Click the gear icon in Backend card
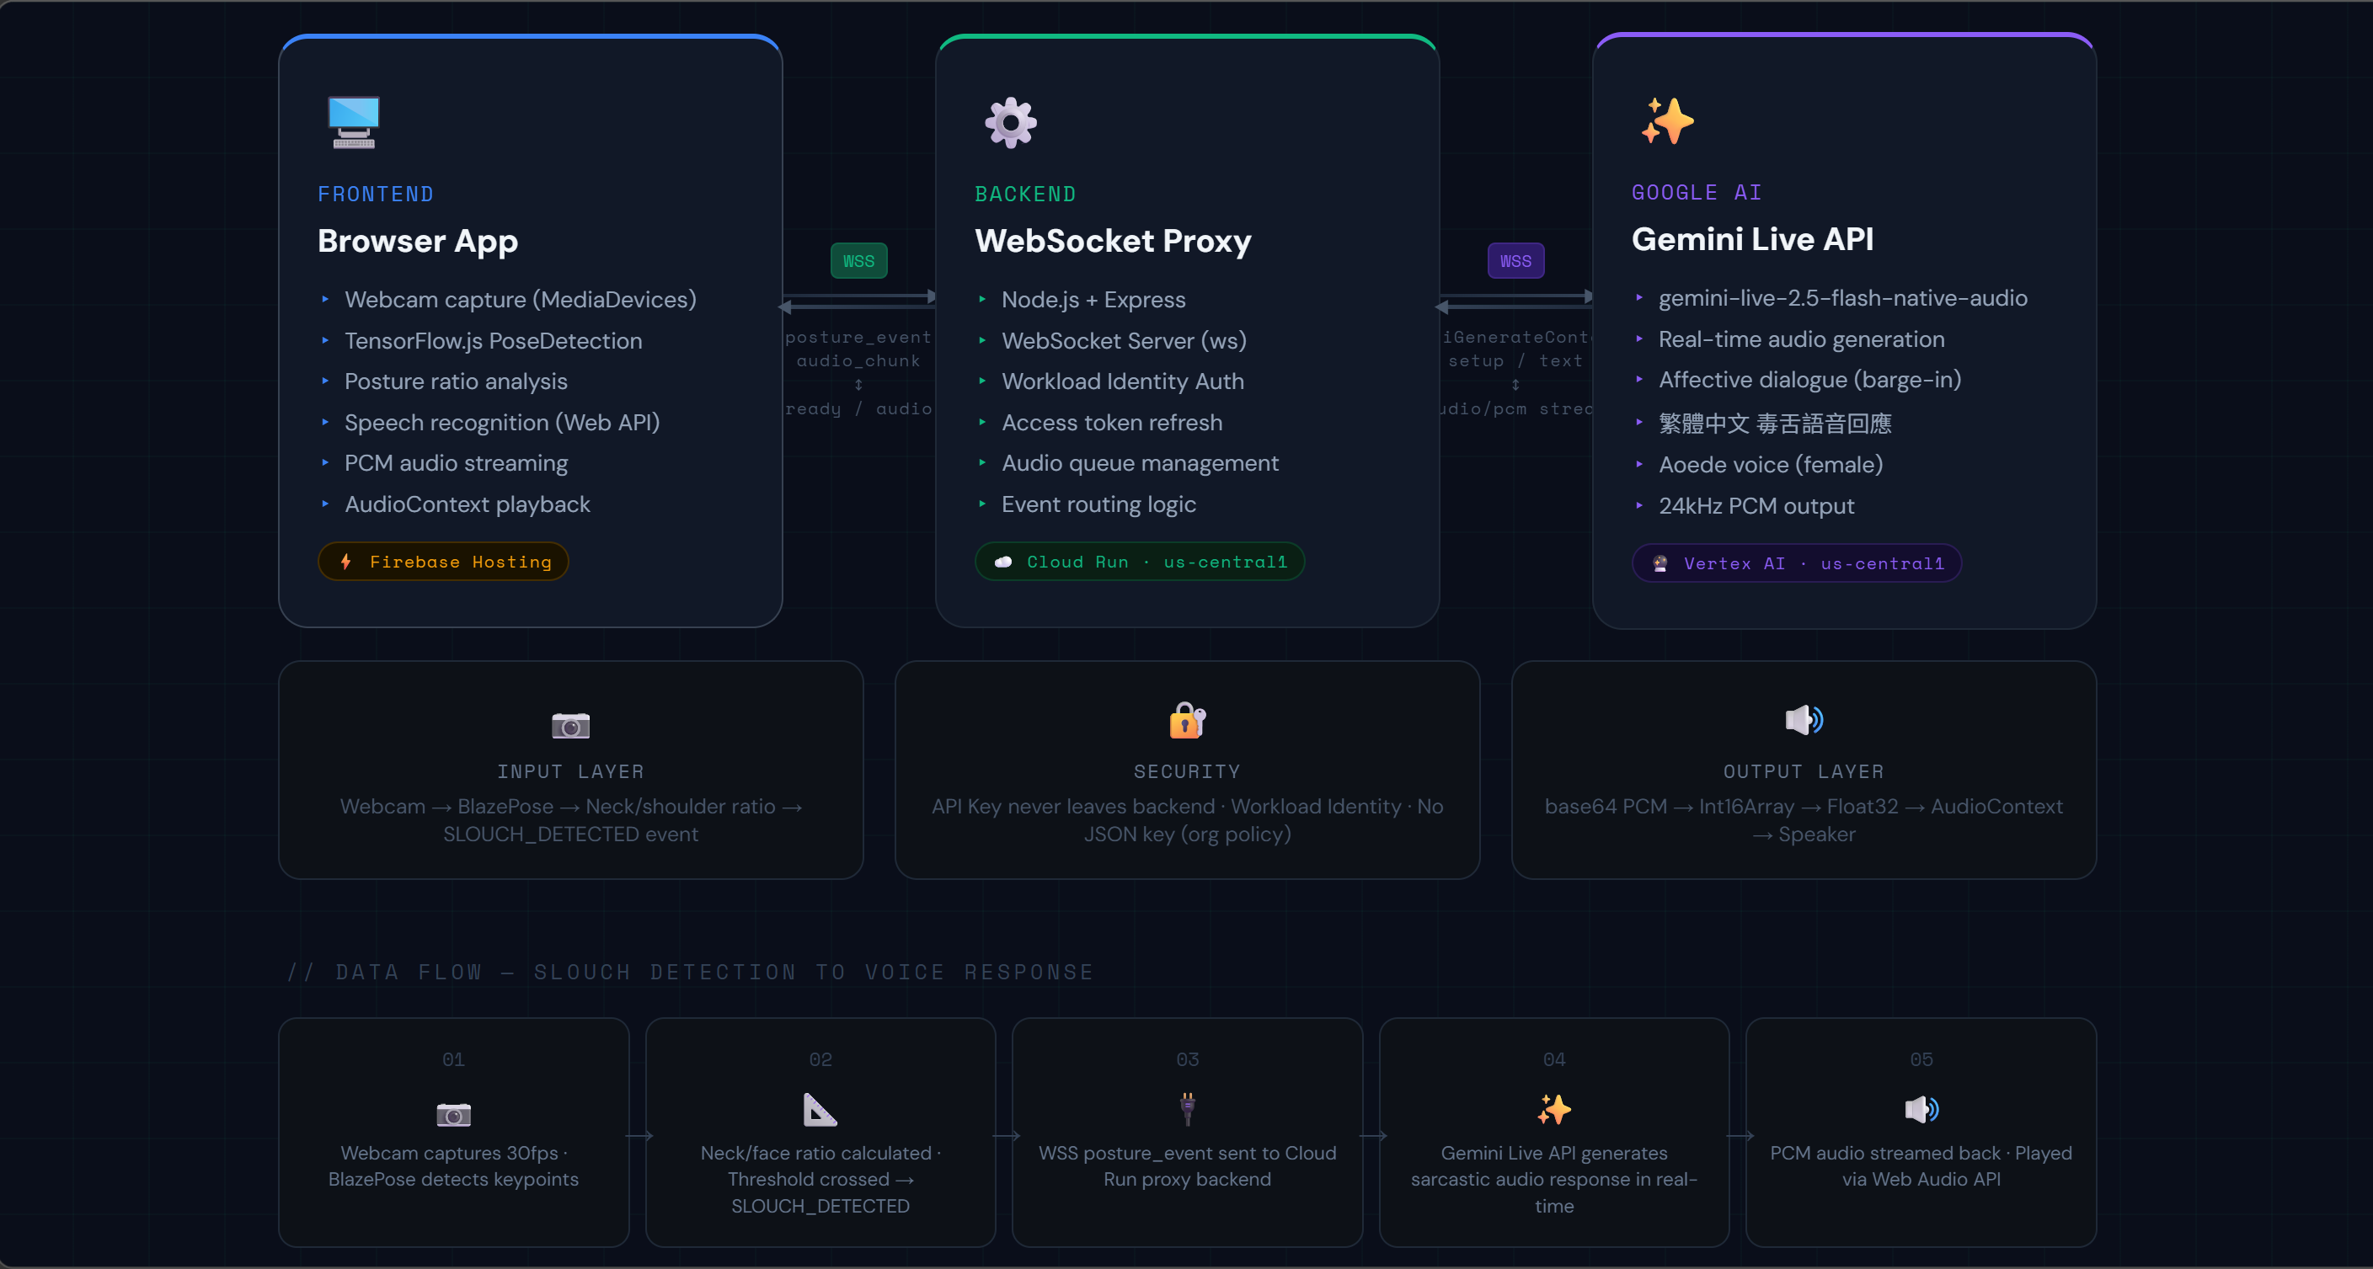This screenshot has height=1269, width=2373. coord(1011,122)
